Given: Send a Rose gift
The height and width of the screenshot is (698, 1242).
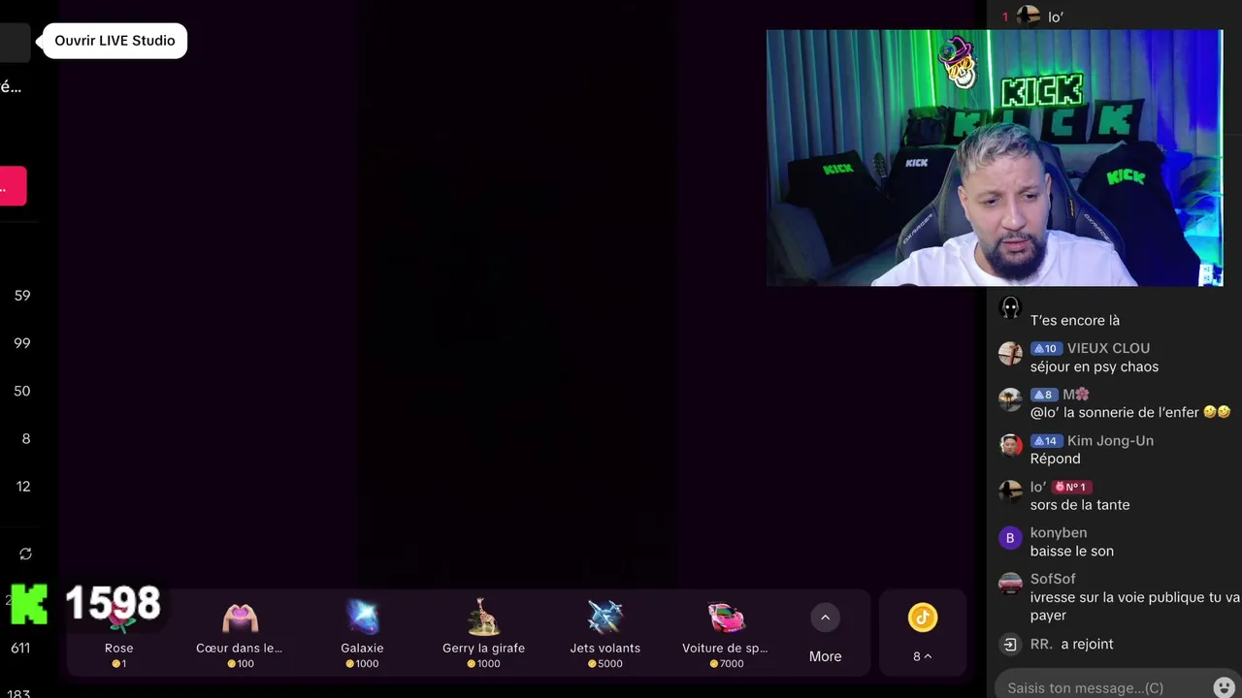Looking at the screenshot, I should tap(119, 635).
